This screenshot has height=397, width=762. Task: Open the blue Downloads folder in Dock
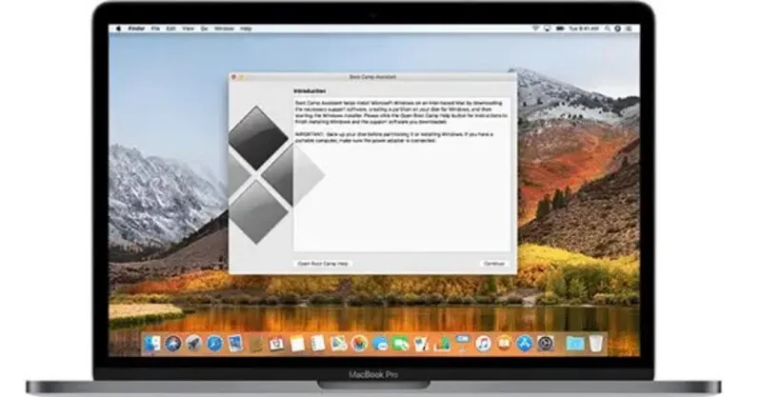(575, 344)
